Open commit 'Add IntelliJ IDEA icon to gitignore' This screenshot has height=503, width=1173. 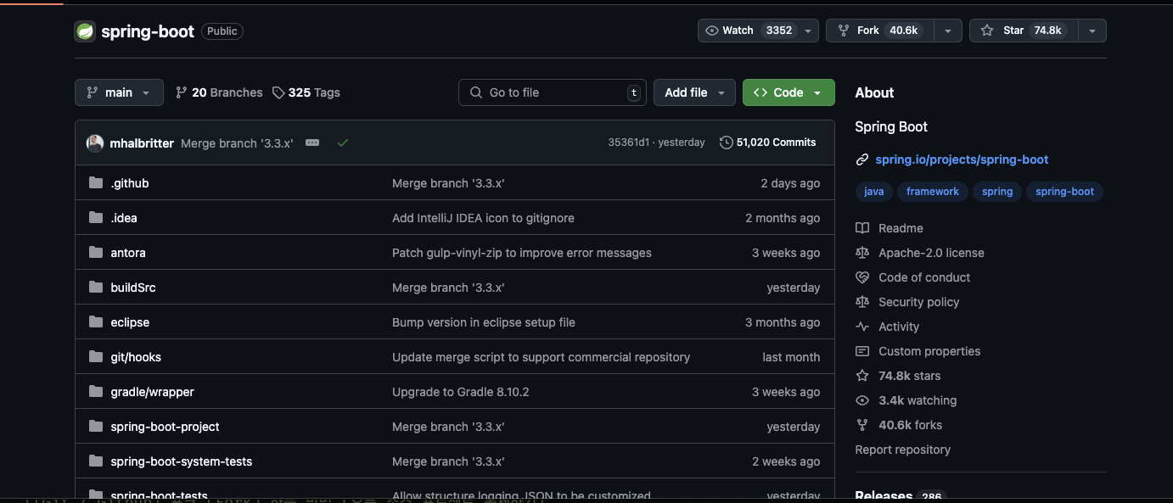(x=483, y=218)
